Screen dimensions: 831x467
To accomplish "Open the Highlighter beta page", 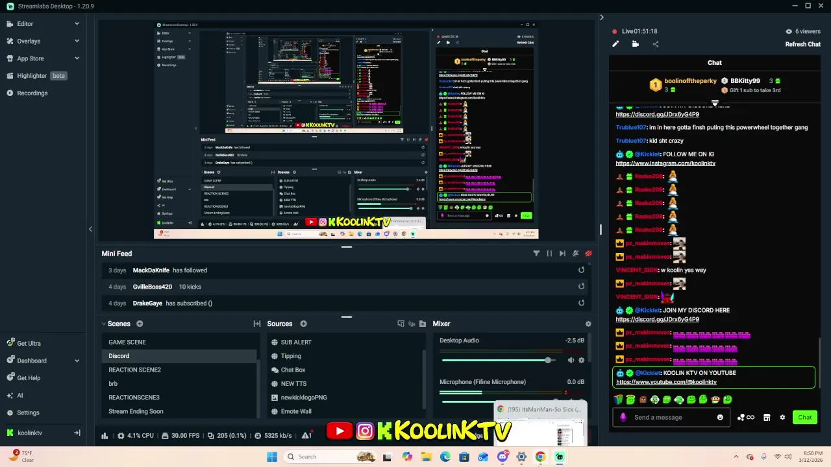I will [38, 76].
